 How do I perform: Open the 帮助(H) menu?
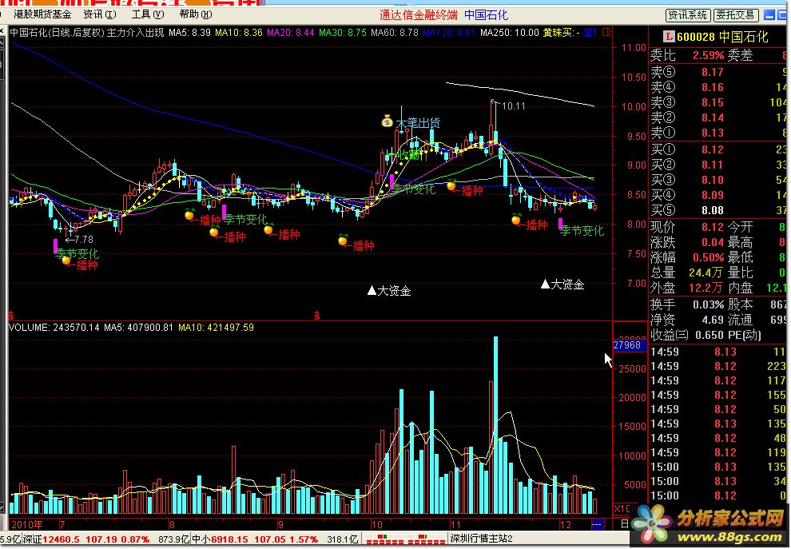click(195, 14)
